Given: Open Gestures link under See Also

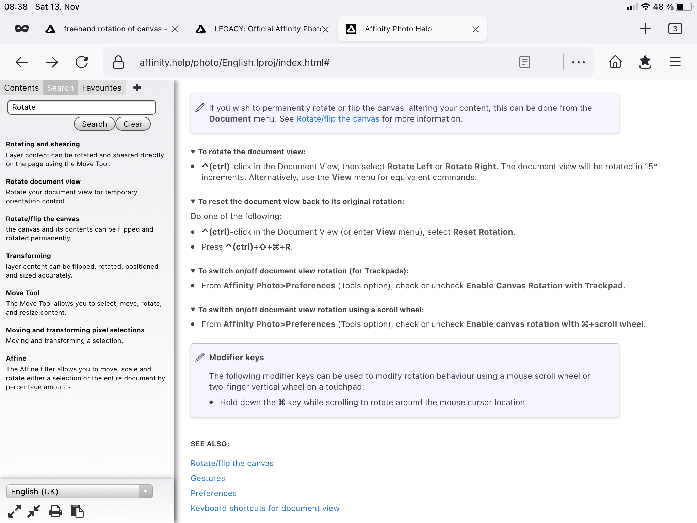Looking at the screenshot, I should (x=208, y=478).
